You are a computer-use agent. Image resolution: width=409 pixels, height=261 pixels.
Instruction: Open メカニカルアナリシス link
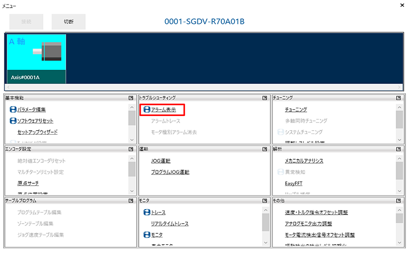point(304,161)
